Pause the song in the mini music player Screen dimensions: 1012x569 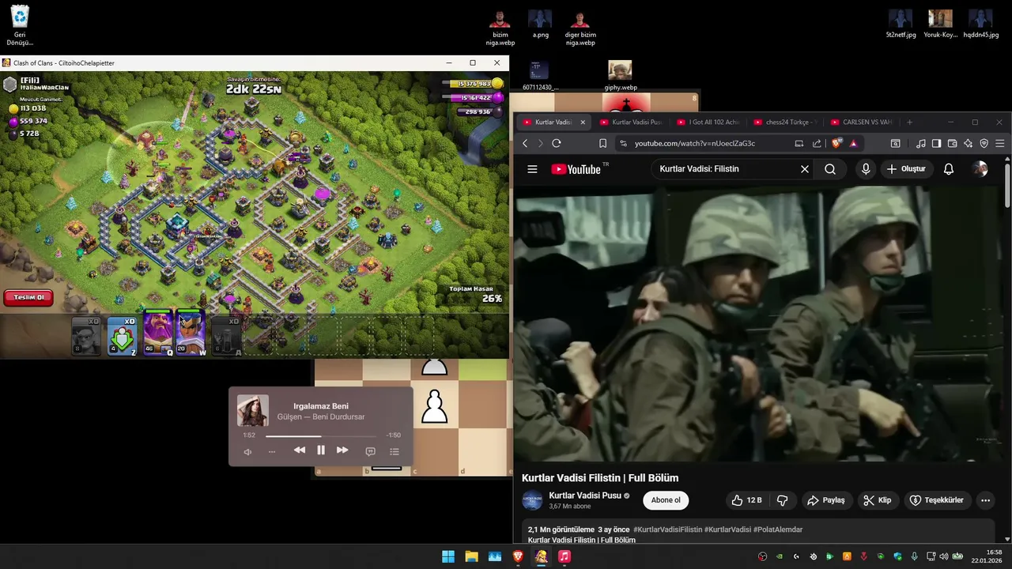(x=321, y=450)
